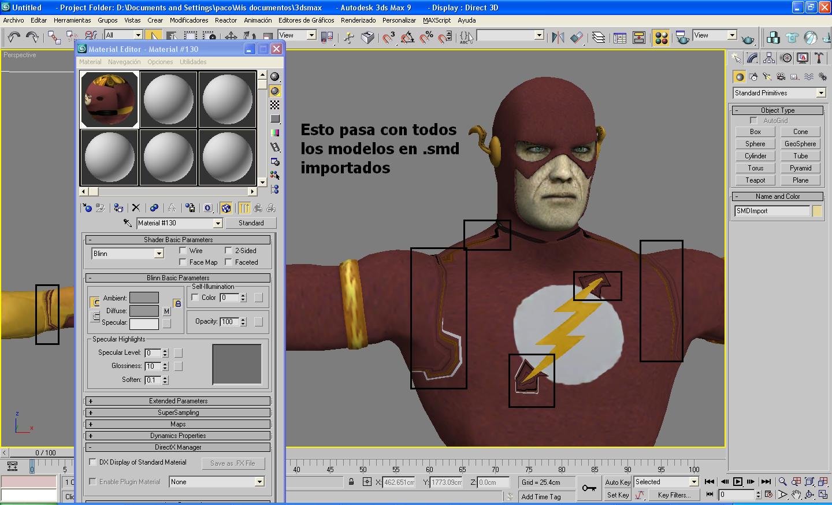This screenshot has height=505, width=832.
Task: Open the Diffuse color swatch
Action: pyautogui.click(x=144, y=311)
